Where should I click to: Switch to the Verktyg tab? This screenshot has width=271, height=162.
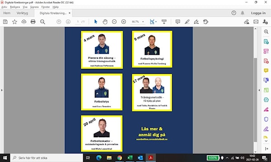pos(22,13)
